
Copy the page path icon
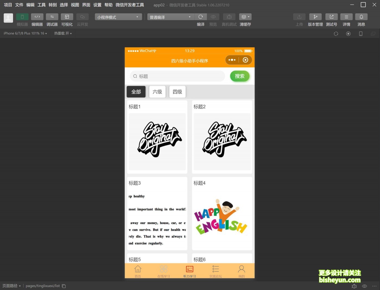64,286
